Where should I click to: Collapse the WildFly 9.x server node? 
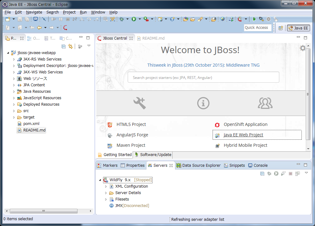point(100,180)
